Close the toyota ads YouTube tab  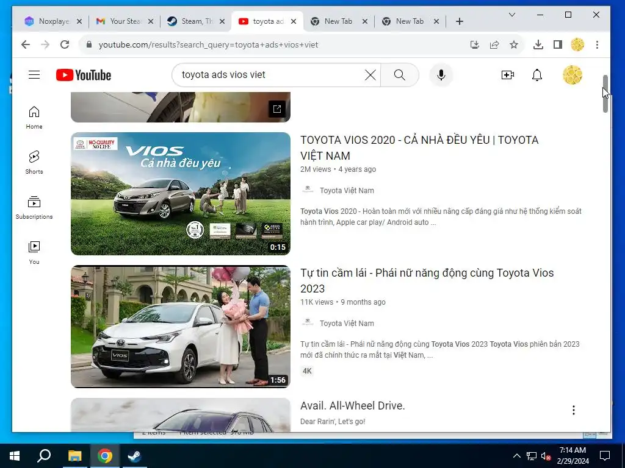coord(294,21)
